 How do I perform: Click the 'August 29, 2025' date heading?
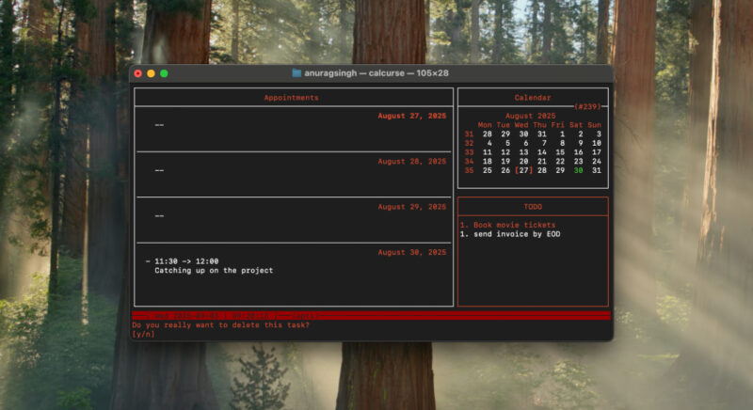pos(412,207)
